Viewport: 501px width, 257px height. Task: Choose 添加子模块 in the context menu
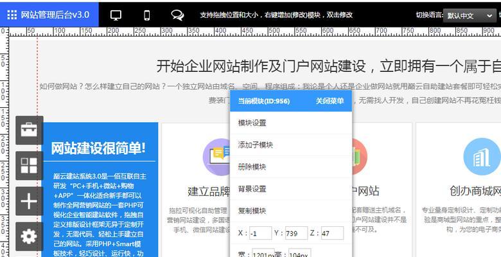(x=291, y=145)
